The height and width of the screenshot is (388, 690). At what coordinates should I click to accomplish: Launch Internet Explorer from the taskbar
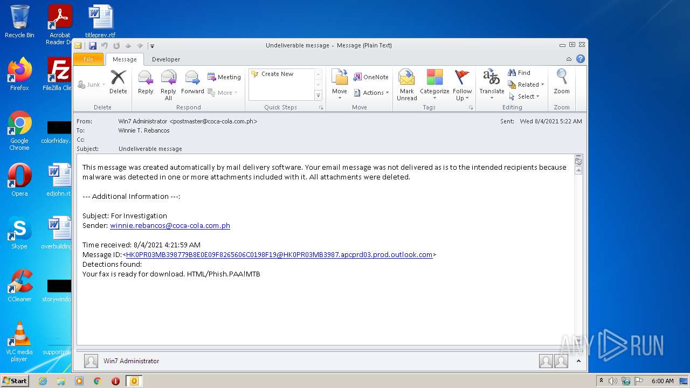click(43, 381)
